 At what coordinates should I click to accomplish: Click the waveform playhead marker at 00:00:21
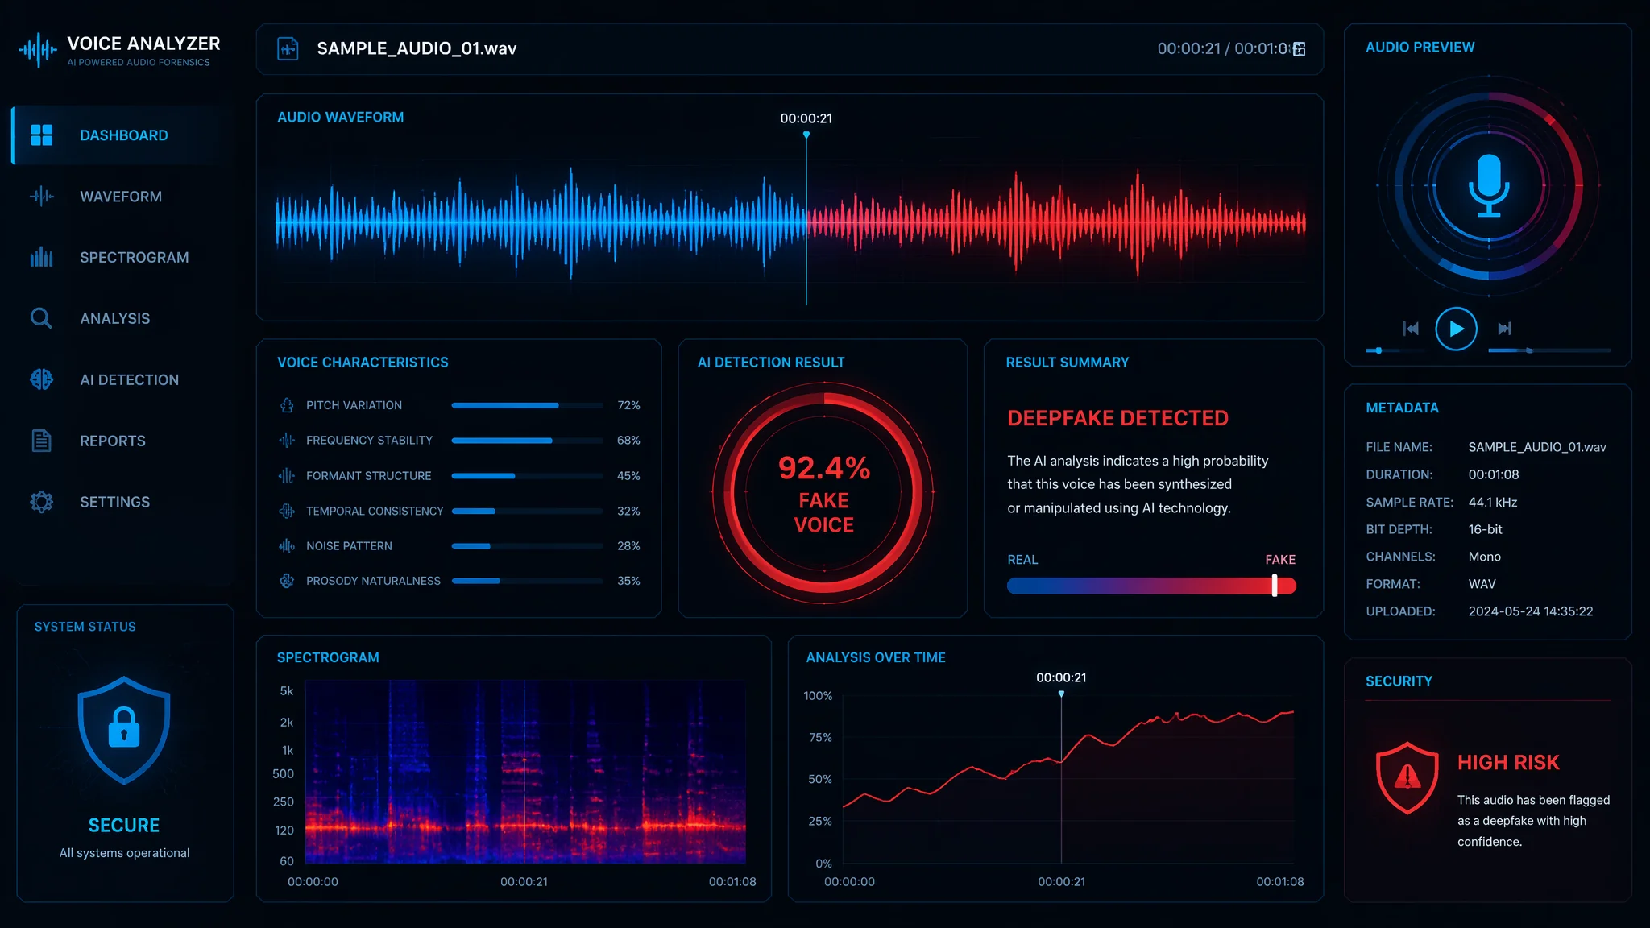click(806, 135)
